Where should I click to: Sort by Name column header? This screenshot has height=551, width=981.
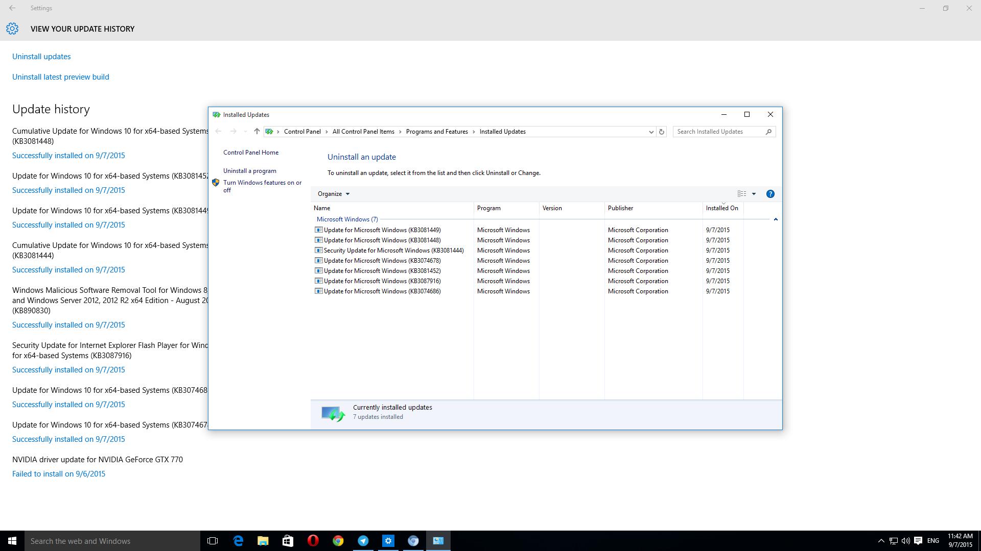pyautogui.click(x=392, y=208)
